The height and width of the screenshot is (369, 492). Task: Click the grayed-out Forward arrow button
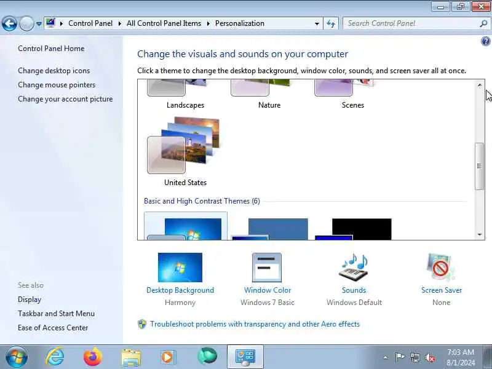26,23
